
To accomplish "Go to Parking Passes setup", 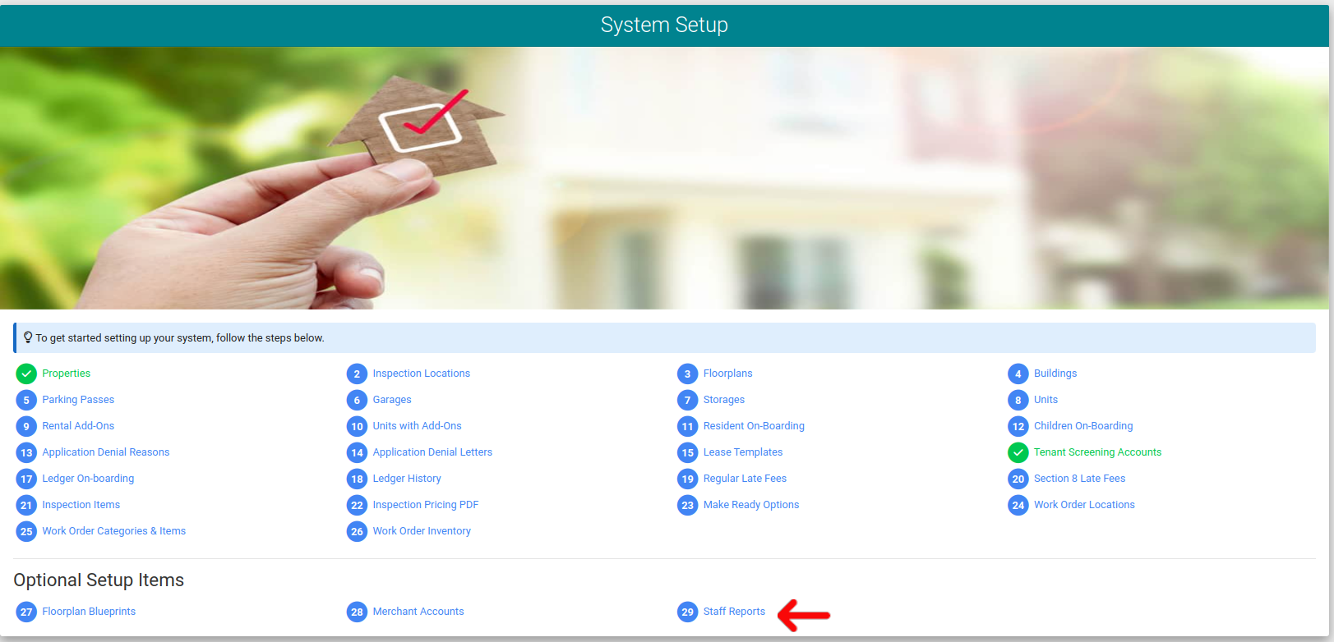I will tap(78, 400).
